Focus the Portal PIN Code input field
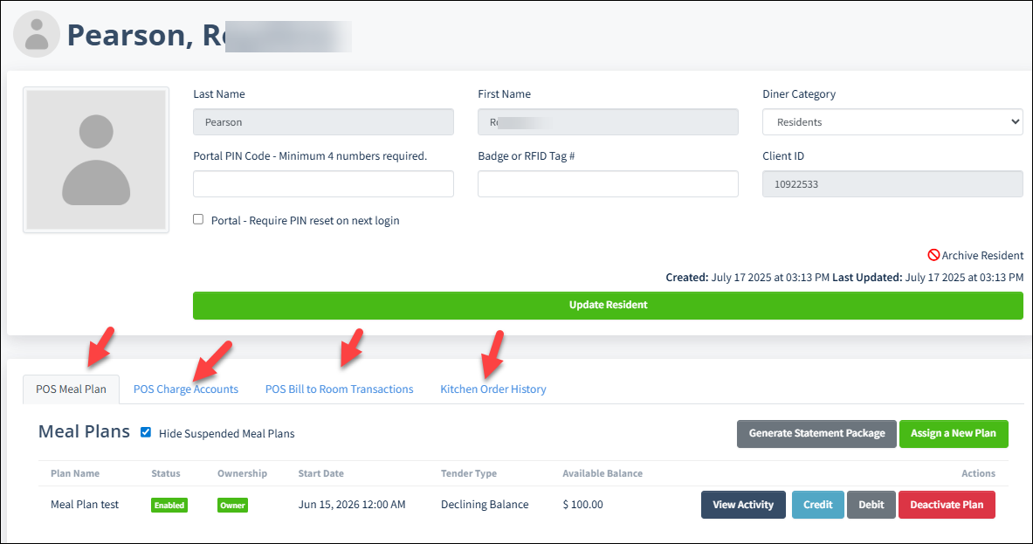1033x544 pixels. click(x=323, y=183)
